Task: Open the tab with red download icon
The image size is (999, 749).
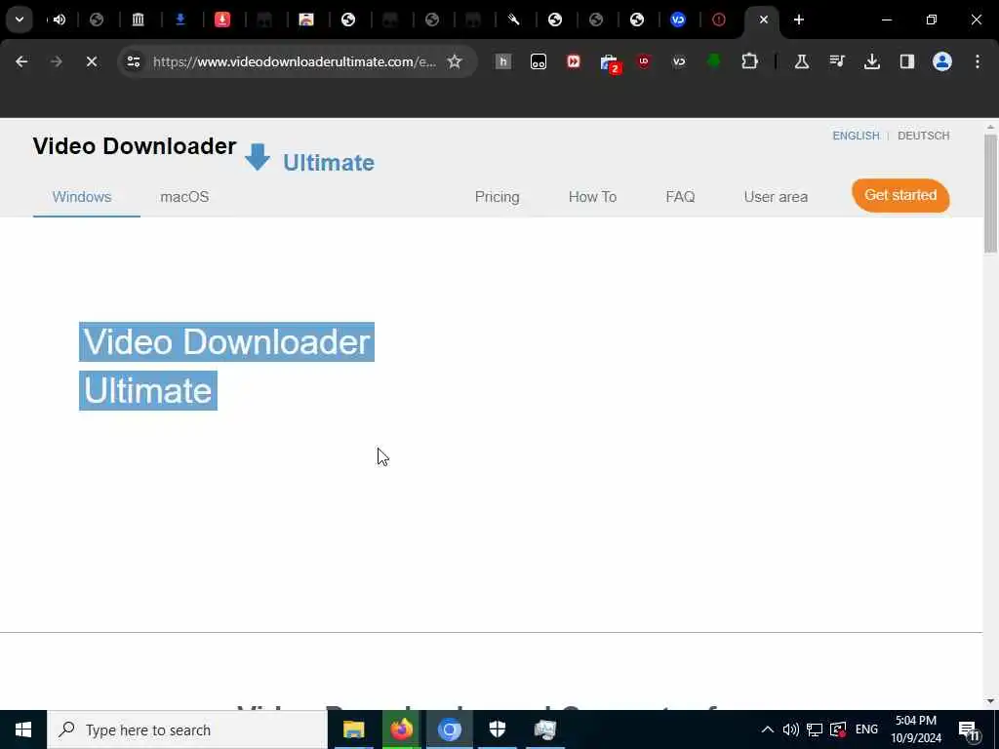Action: pyautogui.click(x=222, y=20)
